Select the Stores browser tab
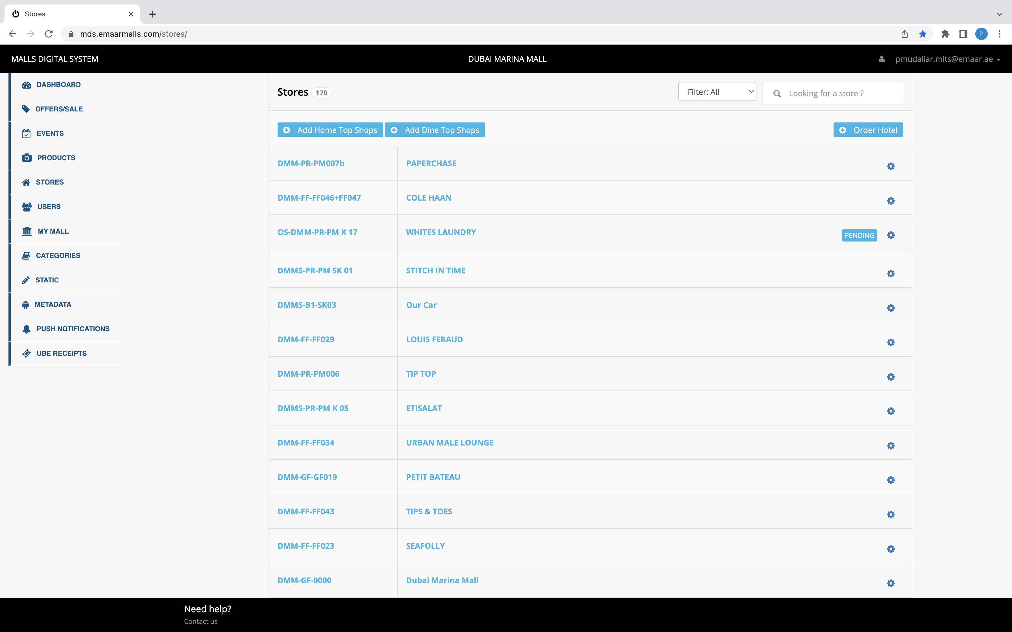Screen dimensions: 1012x632 click(72, 14)
